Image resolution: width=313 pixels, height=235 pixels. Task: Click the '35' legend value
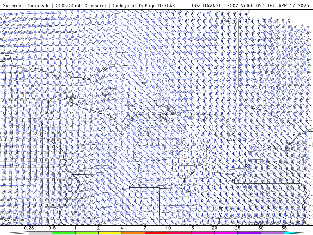(284, 228)
